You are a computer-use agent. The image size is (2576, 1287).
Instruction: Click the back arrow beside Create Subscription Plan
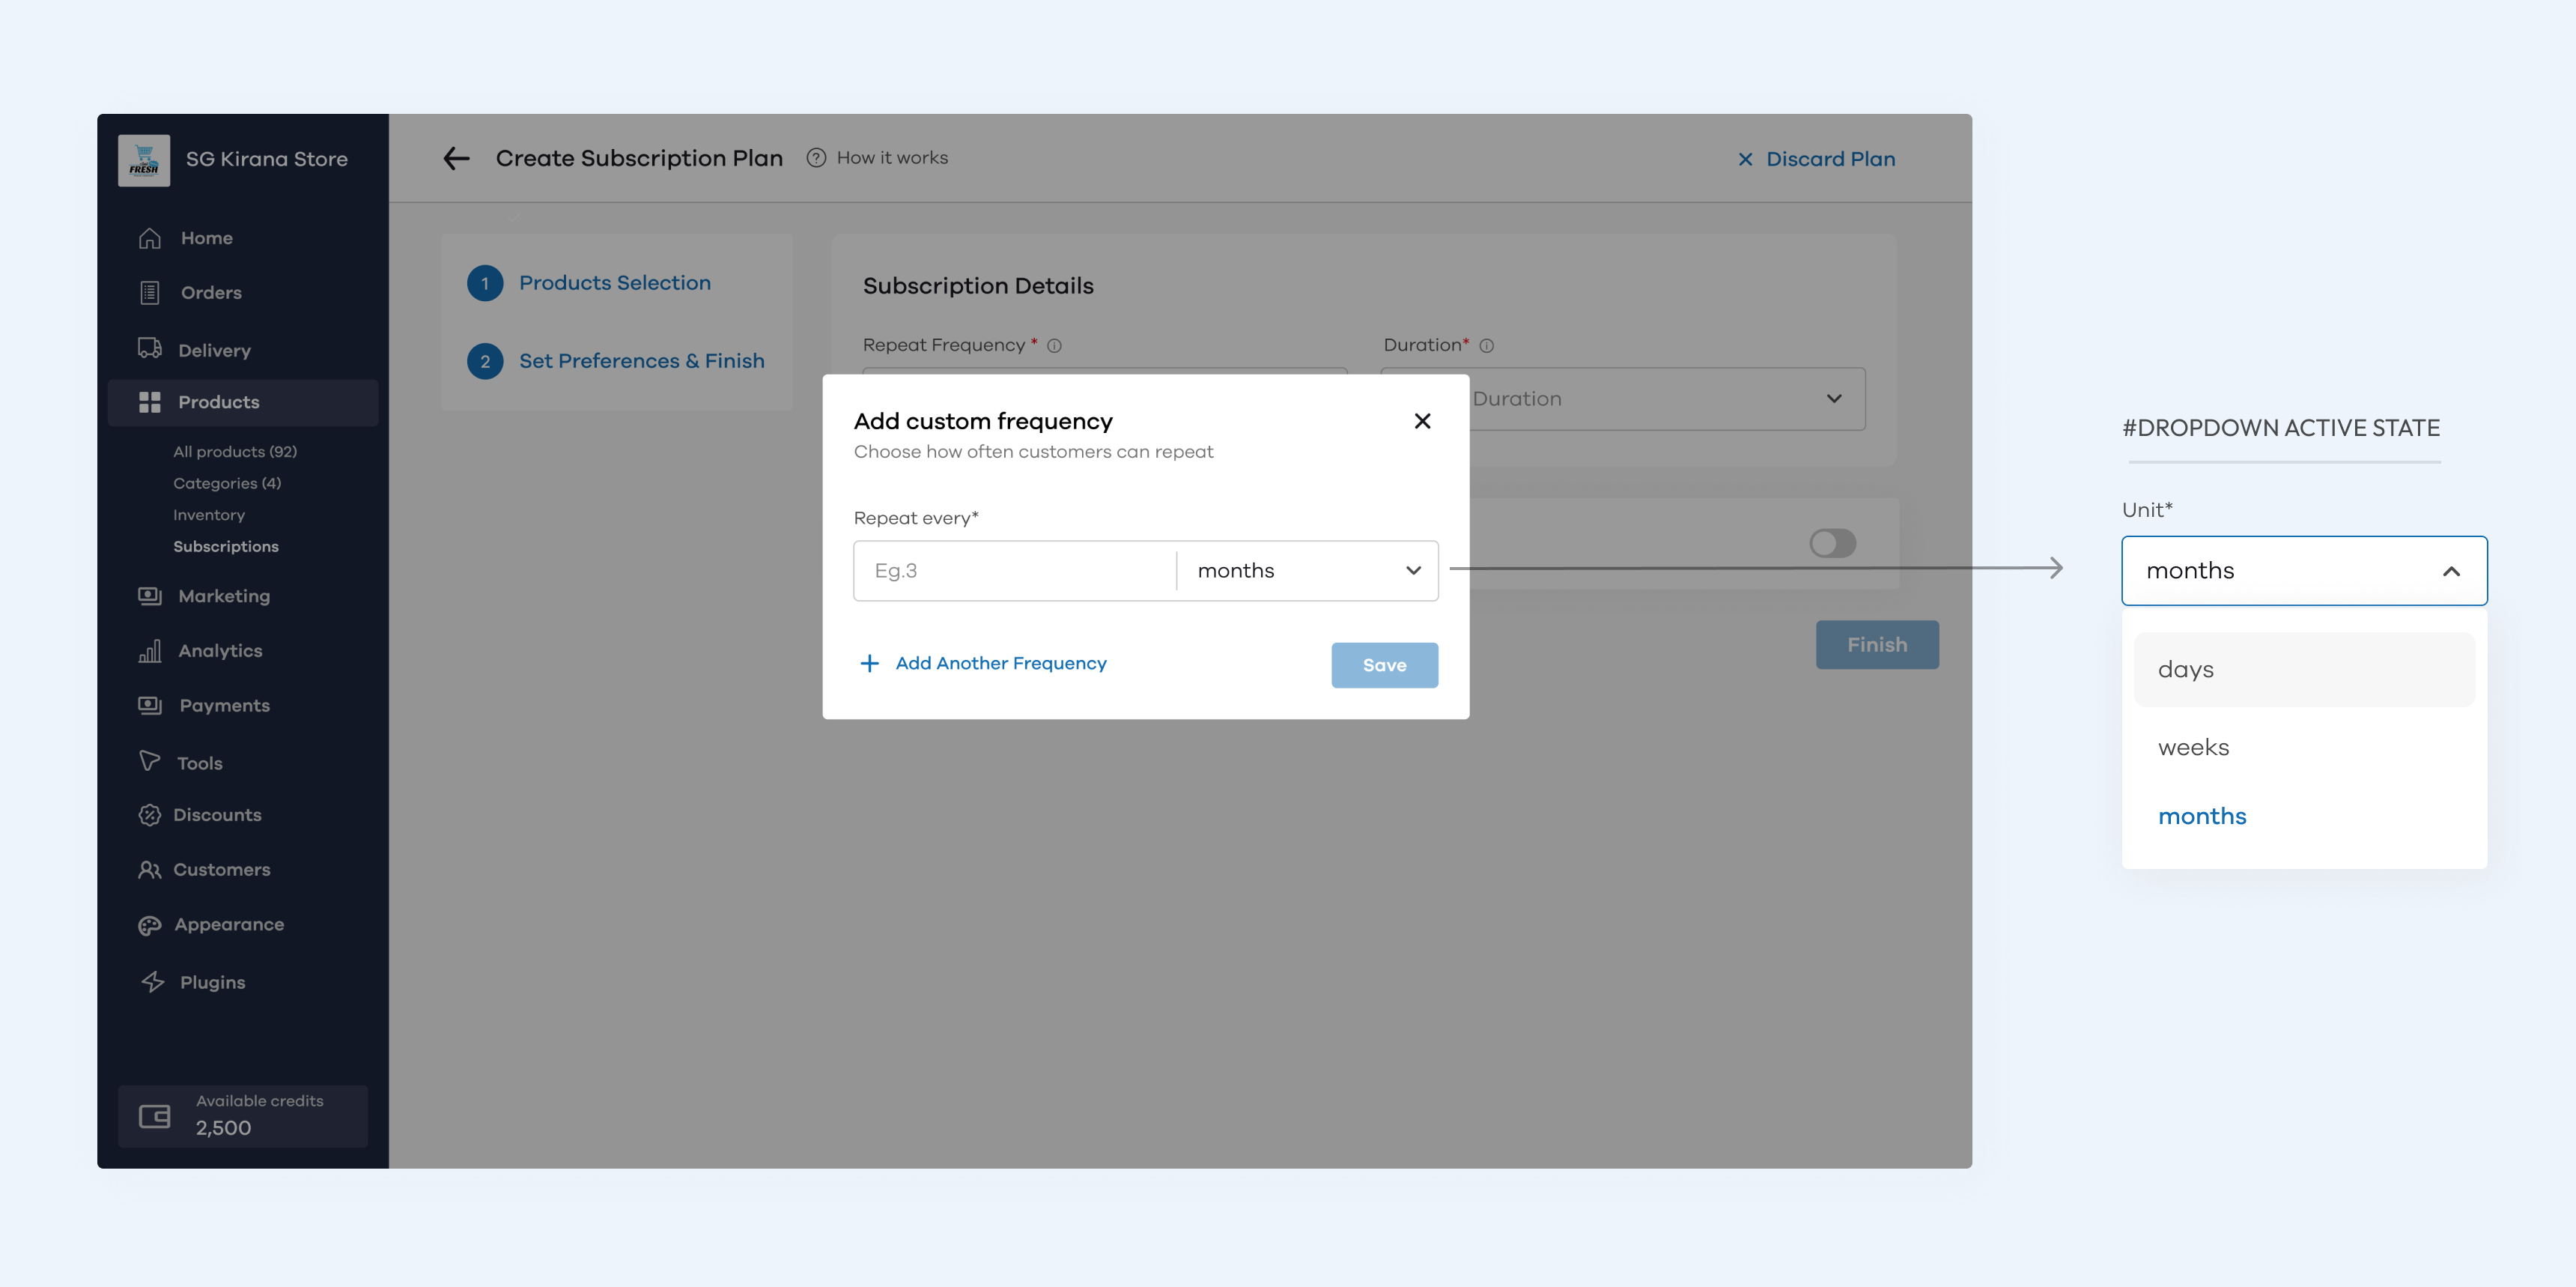tap(456, 158)
